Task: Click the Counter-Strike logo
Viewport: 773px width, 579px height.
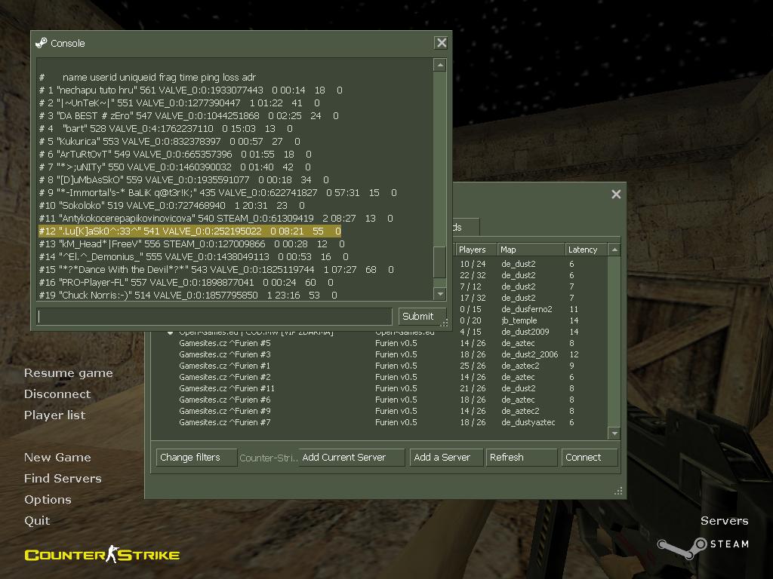Action: pyautogui.click(x=102, y=556)
